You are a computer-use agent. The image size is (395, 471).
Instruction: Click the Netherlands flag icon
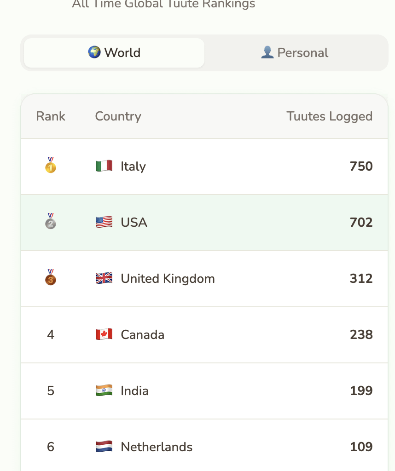click(x=104, y=447)
